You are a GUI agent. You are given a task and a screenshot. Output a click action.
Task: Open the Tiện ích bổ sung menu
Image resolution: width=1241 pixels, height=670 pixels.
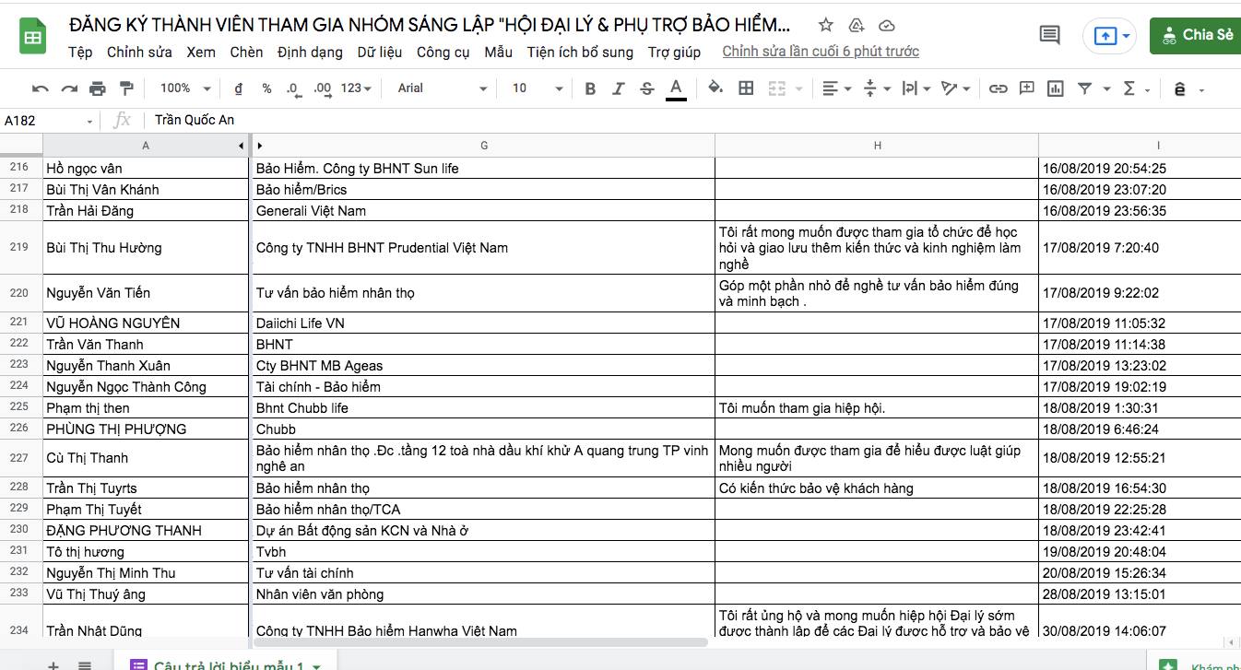pos(580,52)
